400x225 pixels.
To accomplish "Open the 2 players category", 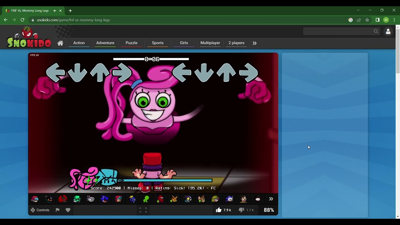I will (x=237, y=43).
